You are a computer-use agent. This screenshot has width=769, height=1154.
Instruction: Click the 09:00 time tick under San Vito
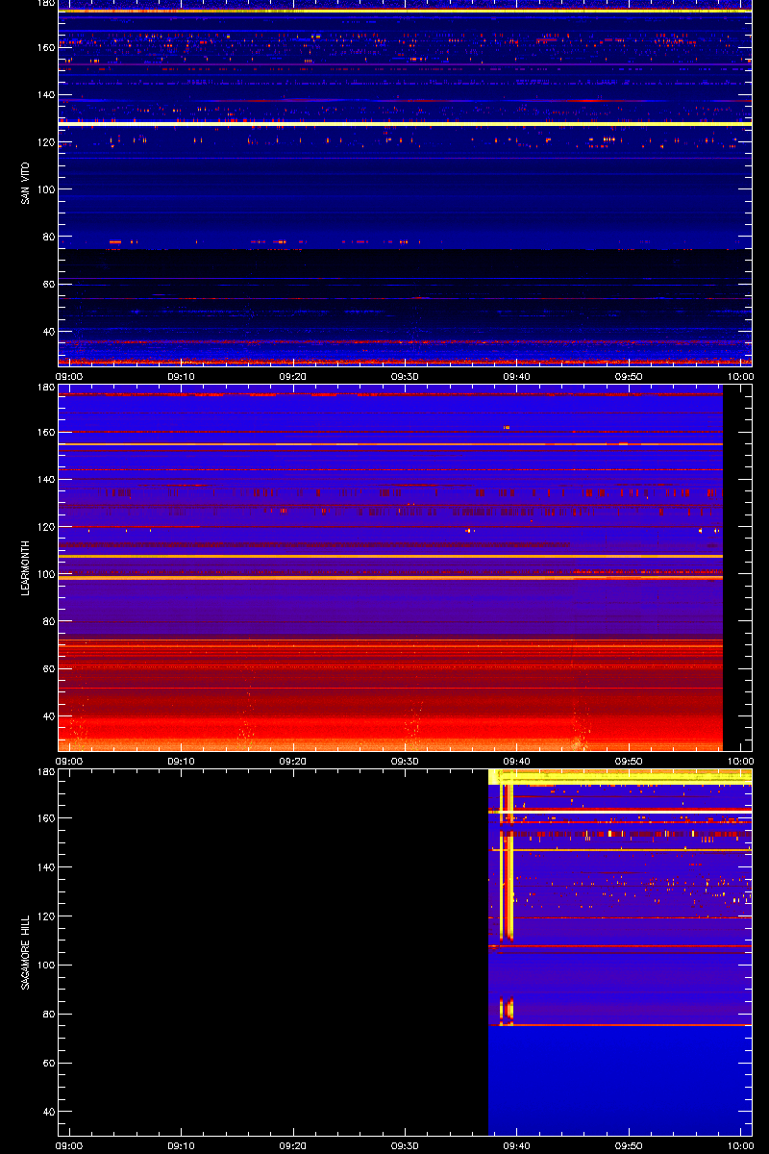(69, 377)
